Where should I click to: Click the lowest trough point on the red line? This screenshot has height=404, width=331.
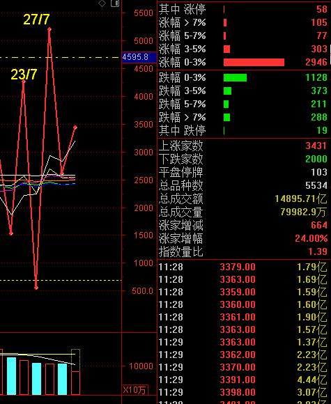pos(36,288)
